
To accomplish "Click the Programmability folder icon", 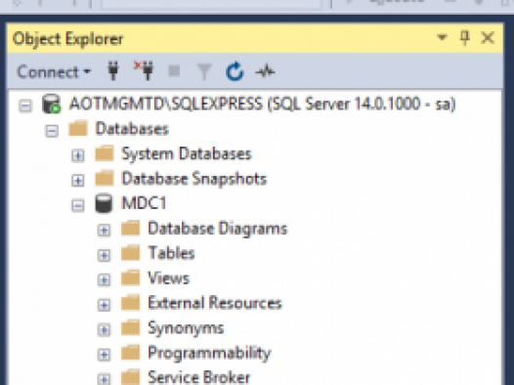I will pos(131,352).
